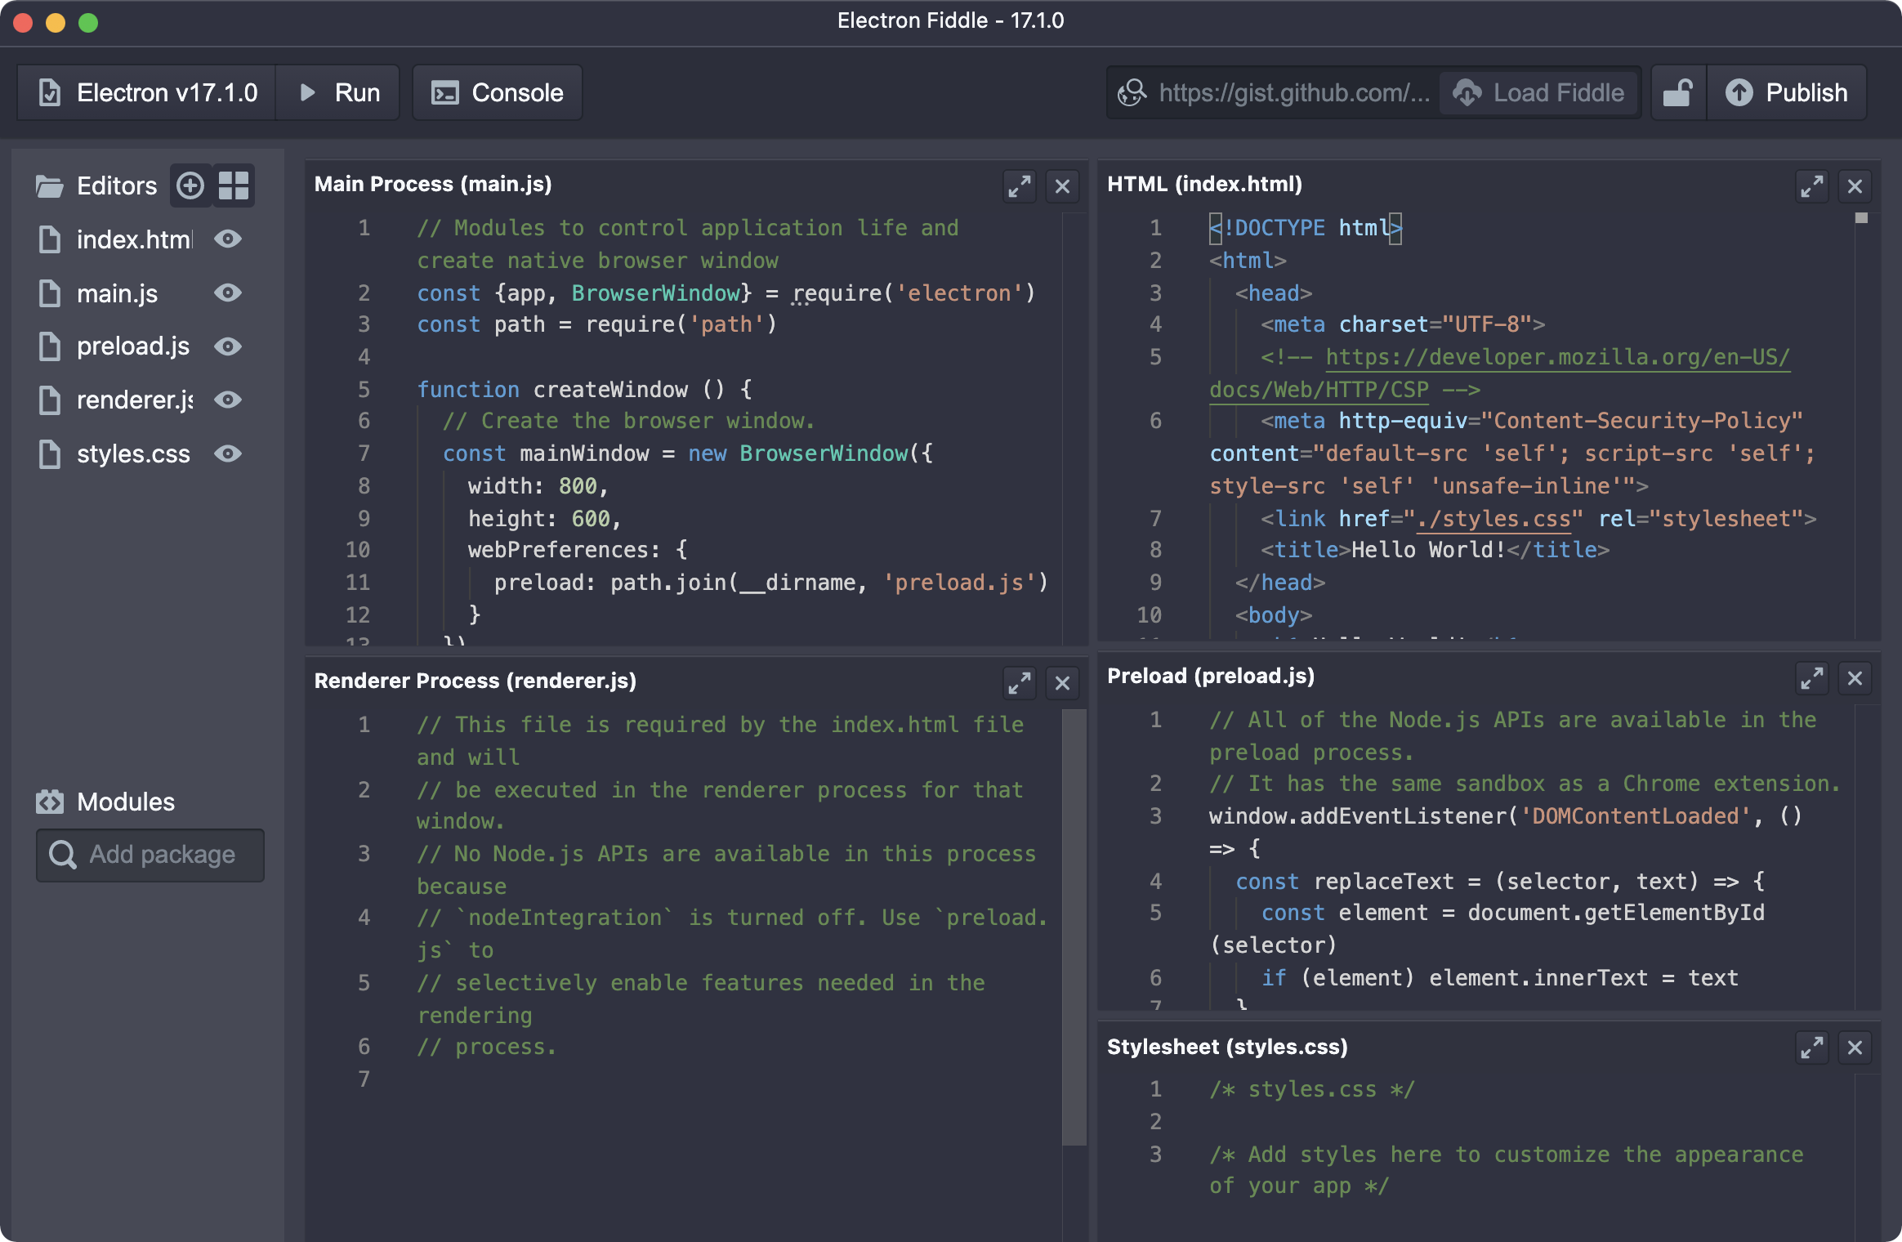
Task: Click the Publish button to share
Action: coord(1788,93)
